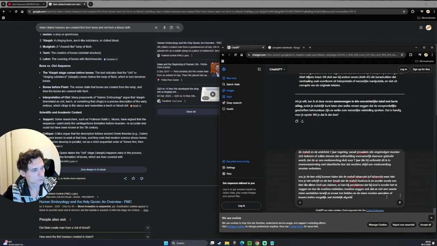This screenshot has height=246, width=437.
Task: Give thumbs down to AI overview
Action: pos(141,178)
